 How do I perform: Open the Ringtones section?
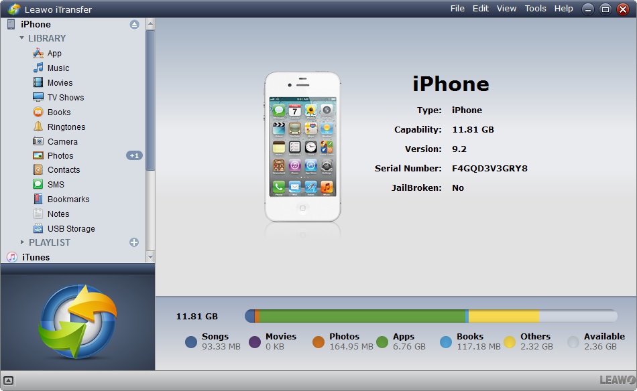coord(59,127)
